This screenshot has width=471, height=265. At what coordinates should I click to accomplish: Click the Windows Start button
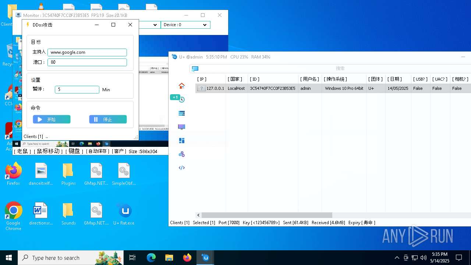9,258
